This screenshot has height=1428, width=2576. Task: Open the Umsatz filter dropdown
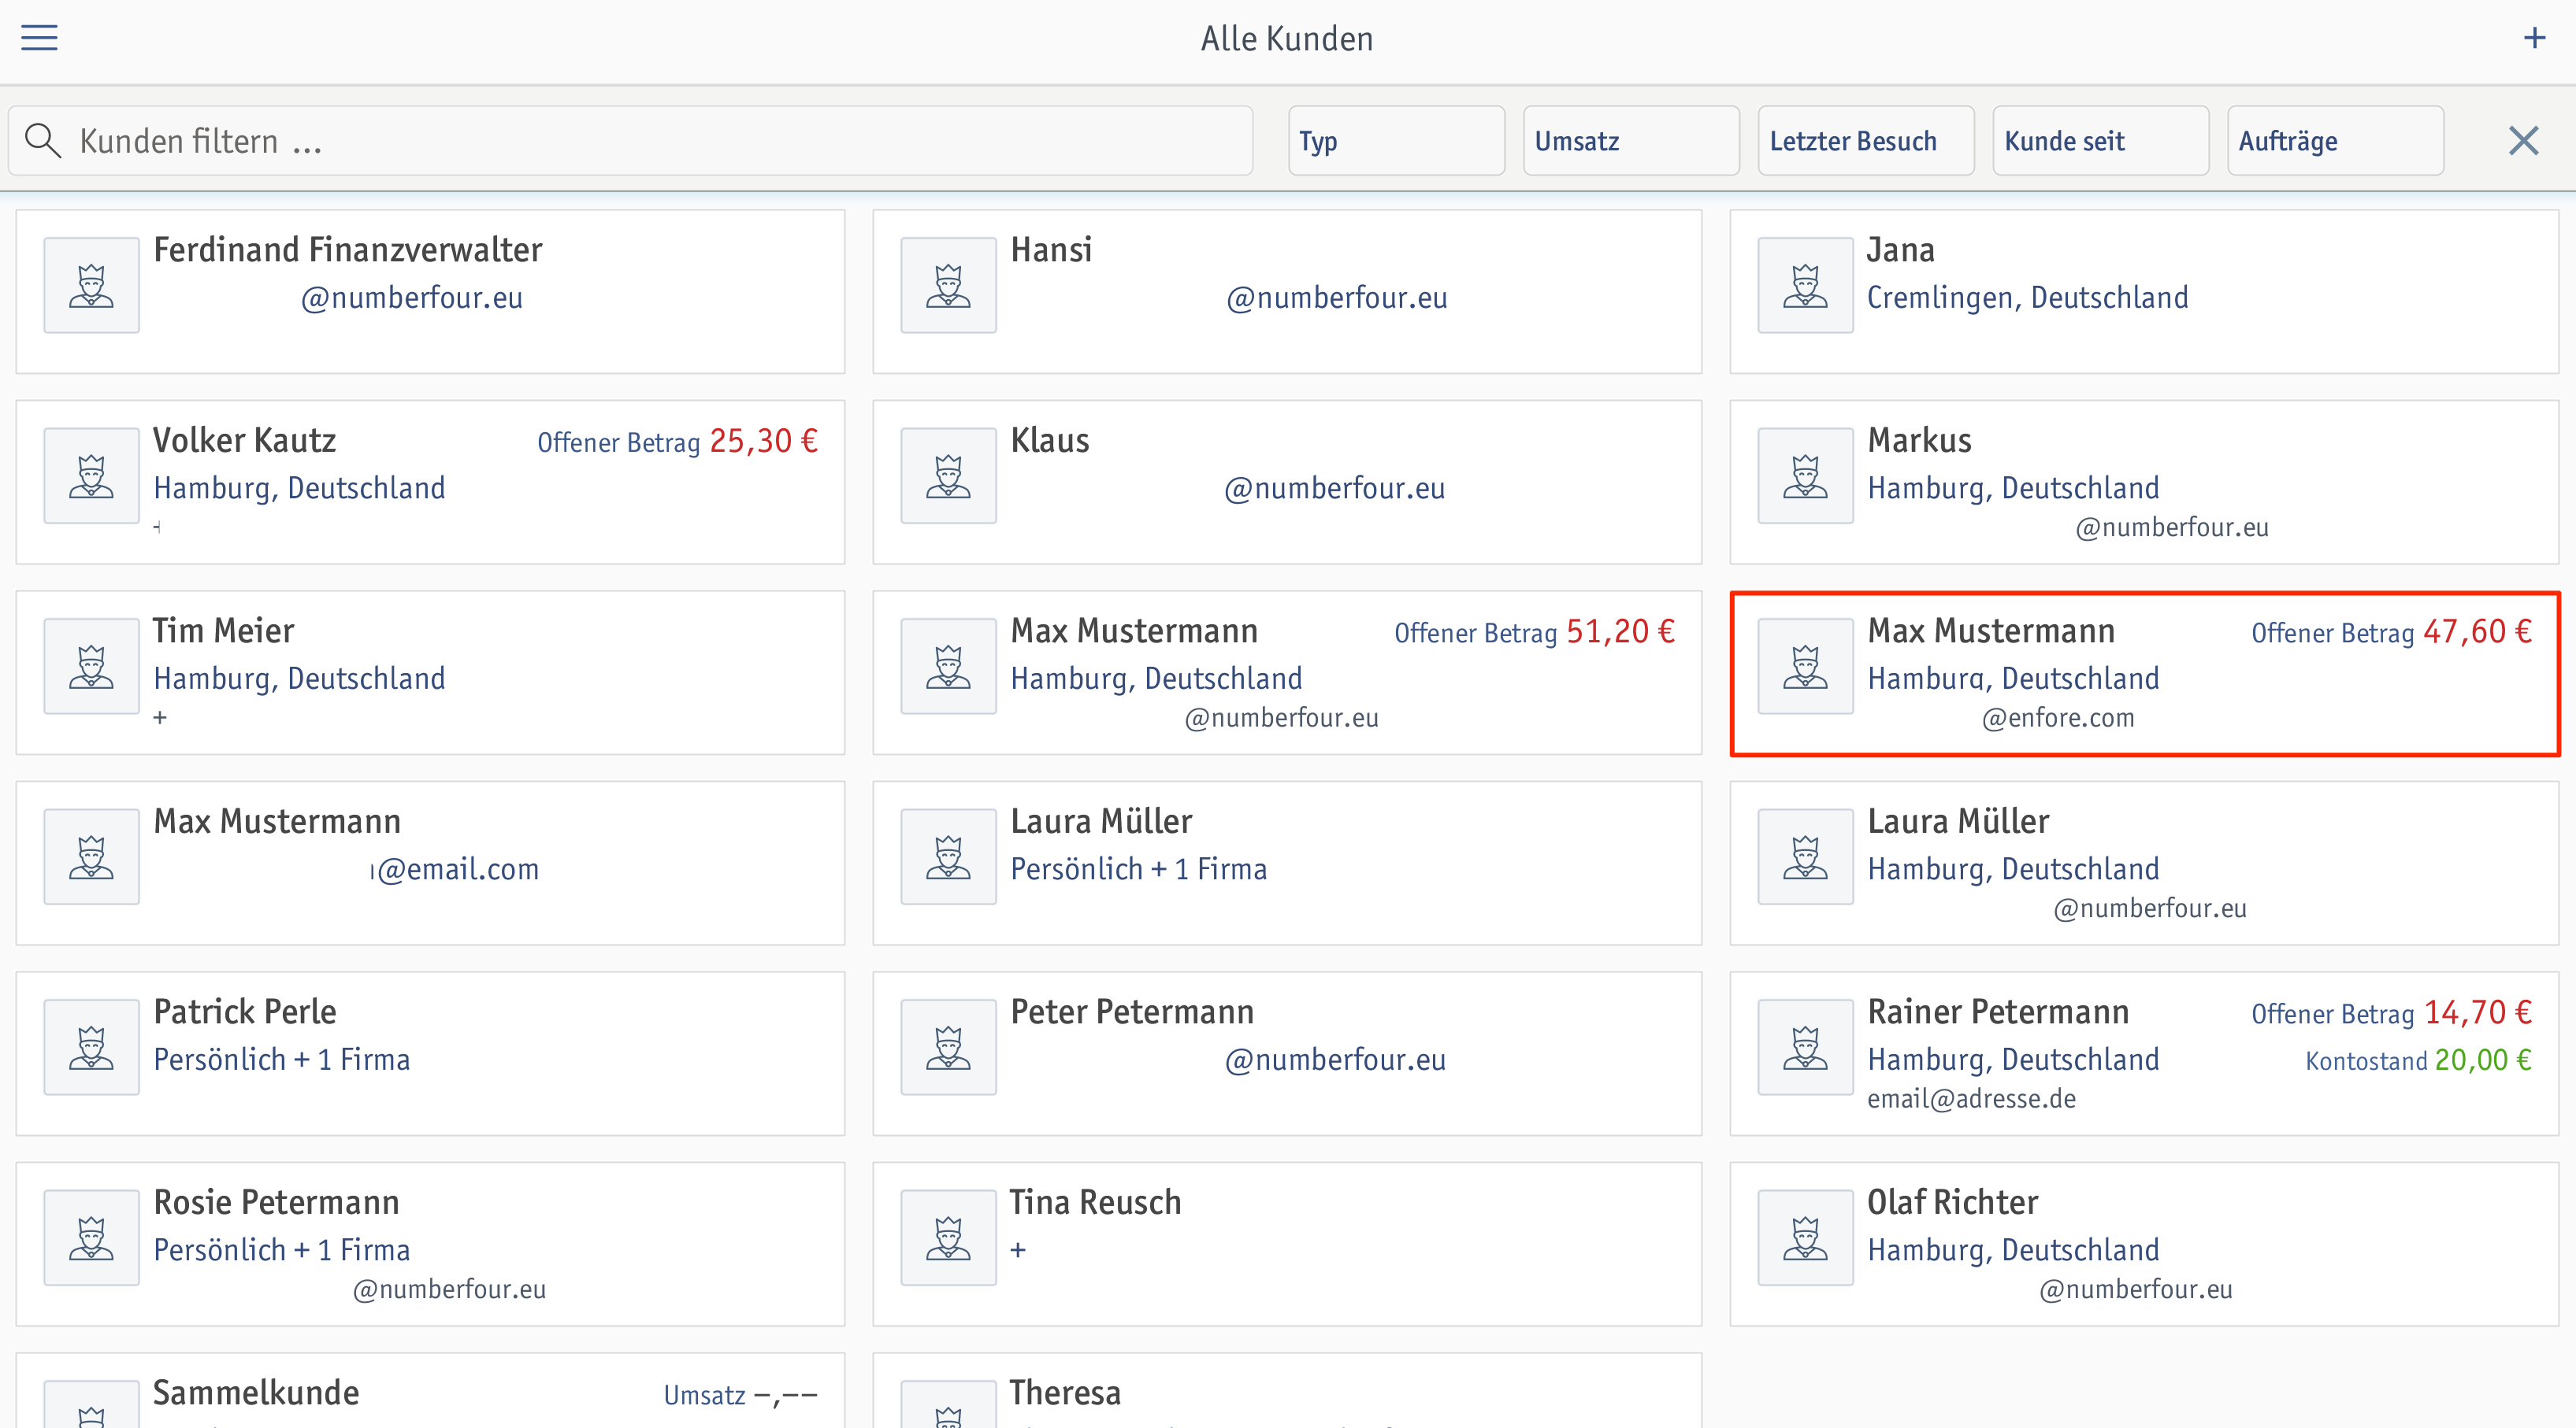1631,141
